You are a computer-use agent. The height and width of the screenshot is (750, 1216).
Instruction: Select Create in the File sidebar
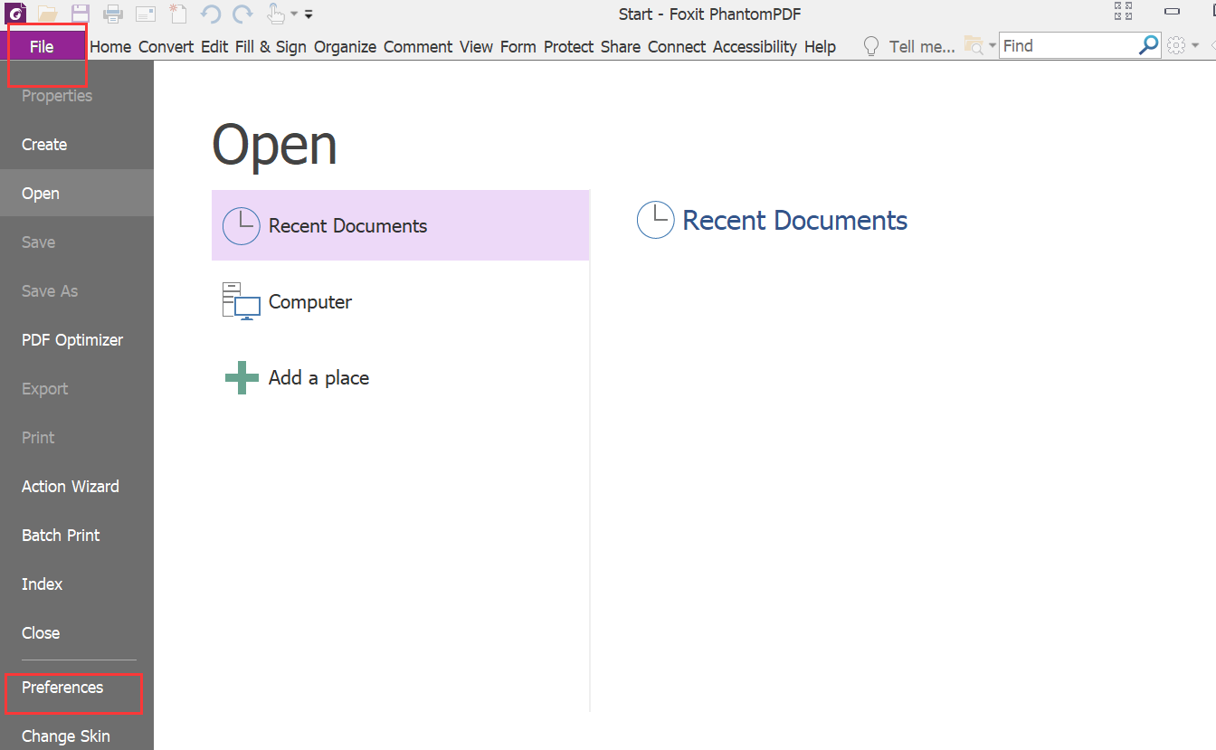tap(44, 145)
